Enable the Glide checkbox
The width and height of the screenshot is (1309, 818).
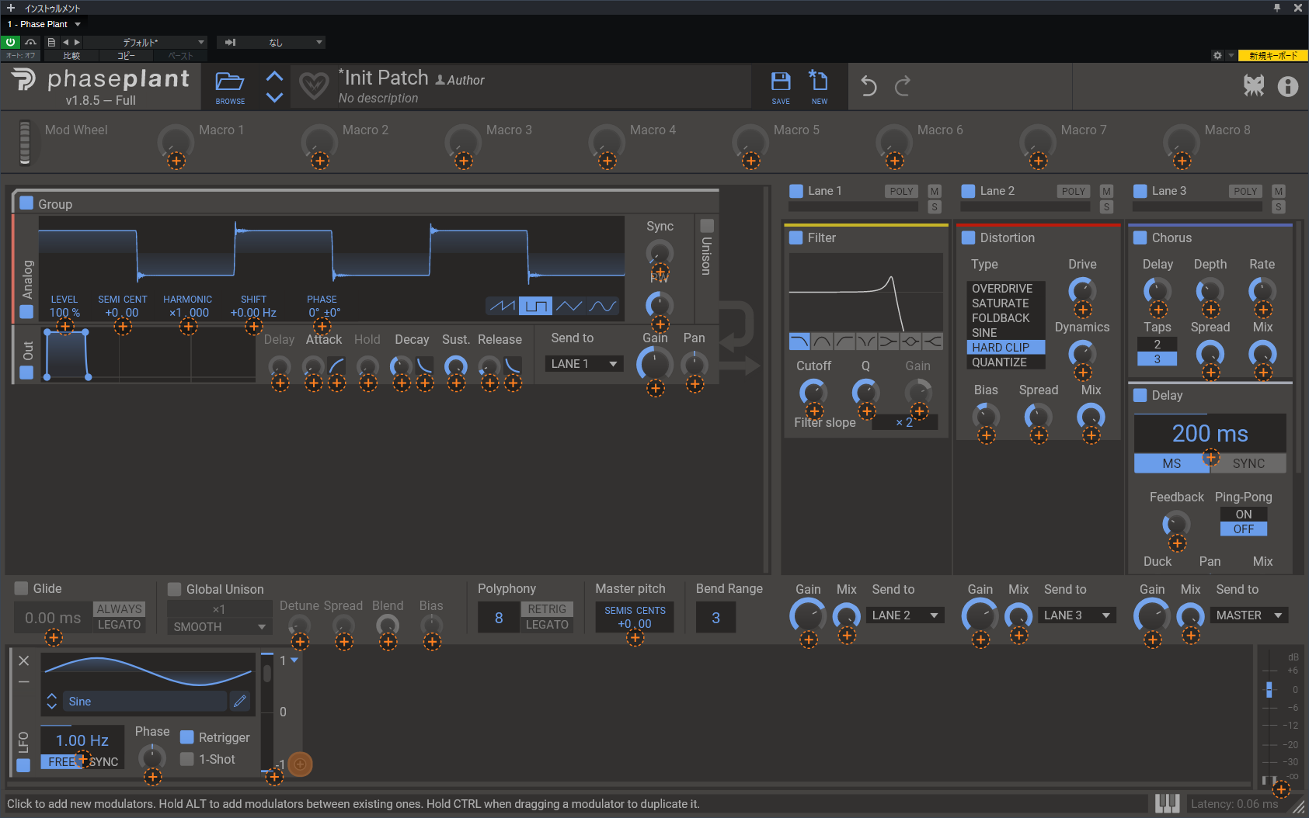(x=21, y=588)
